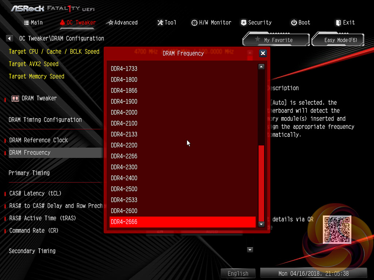Choose the highlighted DDR4-2666 option
The image size is (374, 280).
pos(183,222)
